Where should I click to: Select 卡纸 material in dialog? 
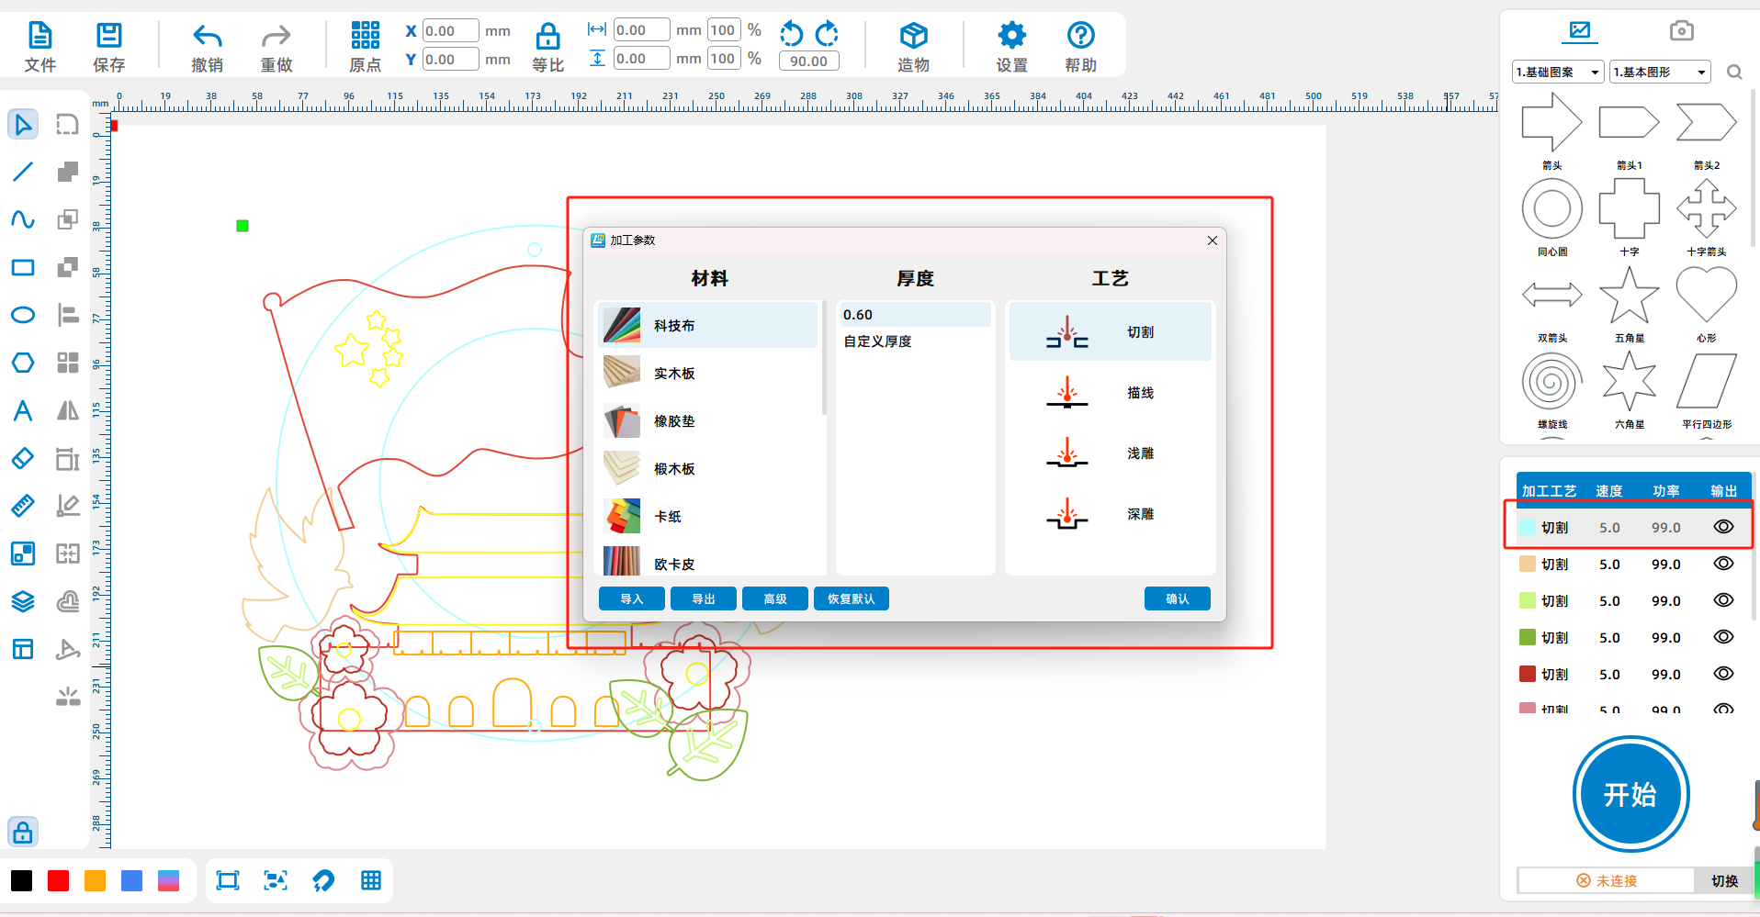[x=707, y=517]
